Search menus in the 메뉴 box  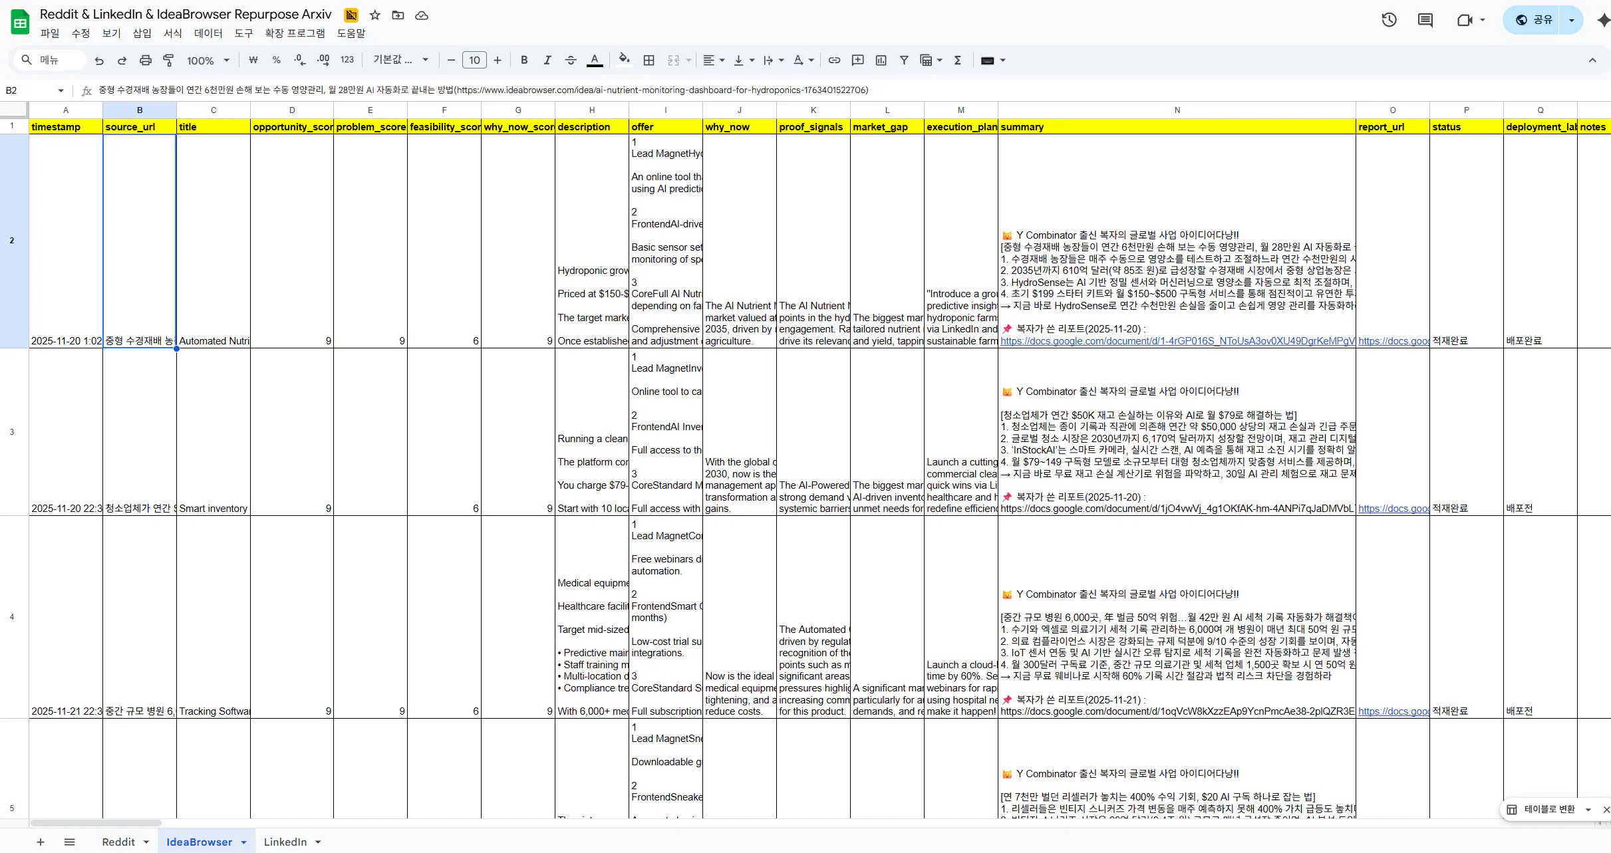[50, 61]
